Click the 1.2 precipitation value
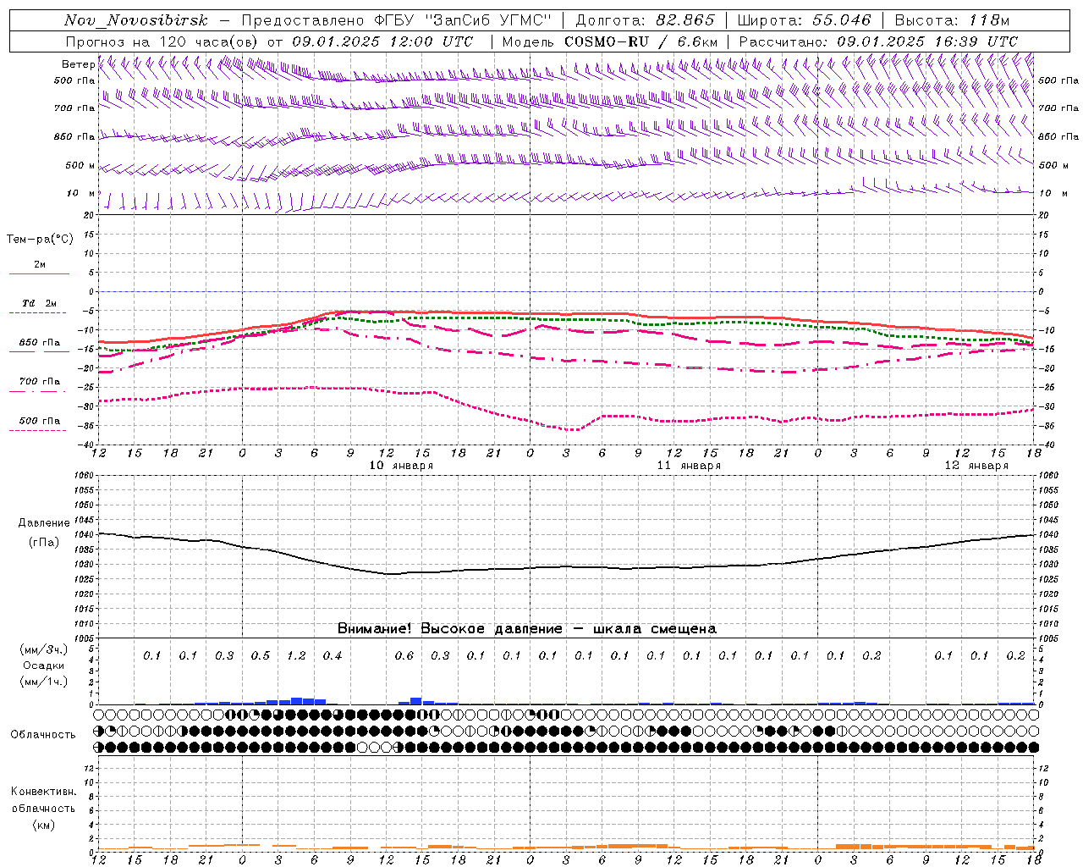The image size is (1083, 867). tap(296, 655)
